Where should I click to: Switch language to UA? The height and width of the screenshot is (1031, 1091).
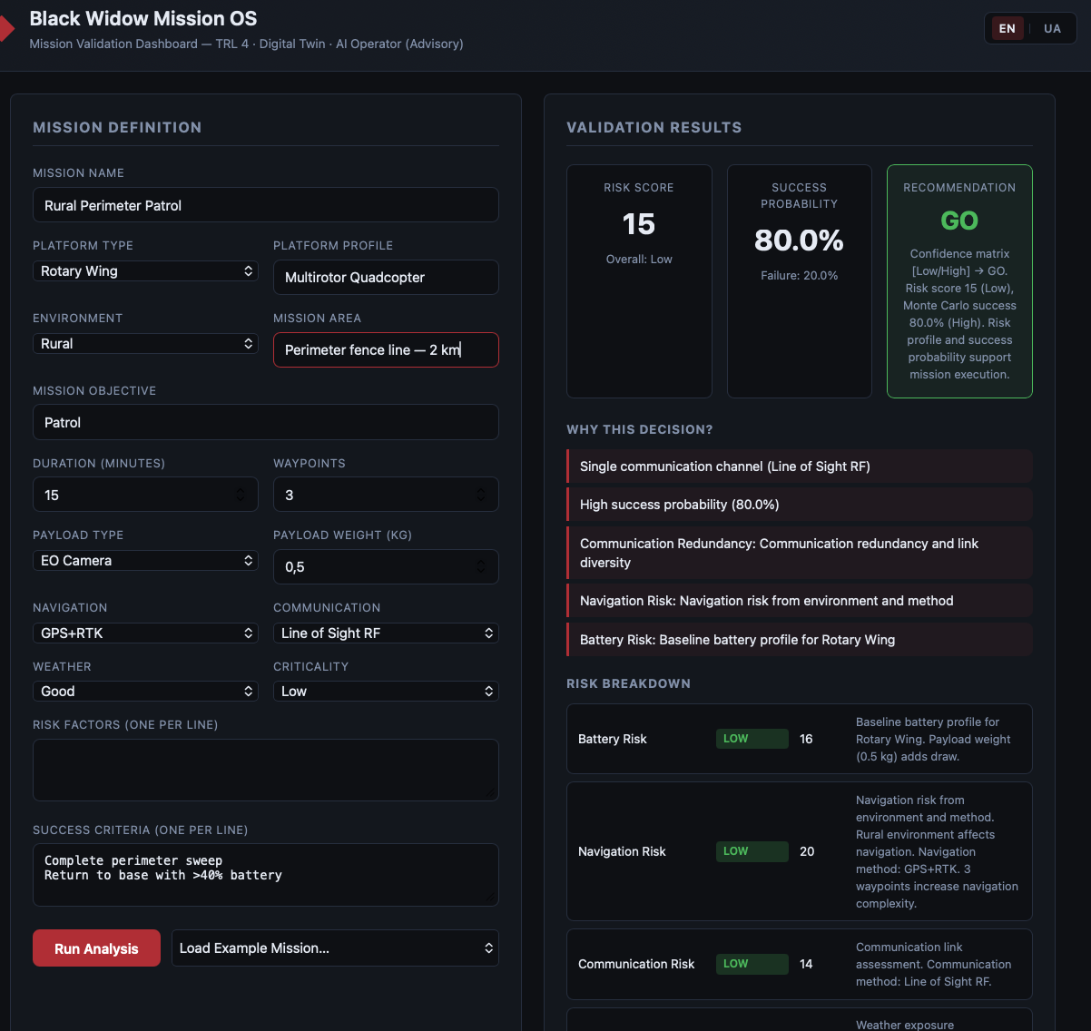pos(1052,28)
